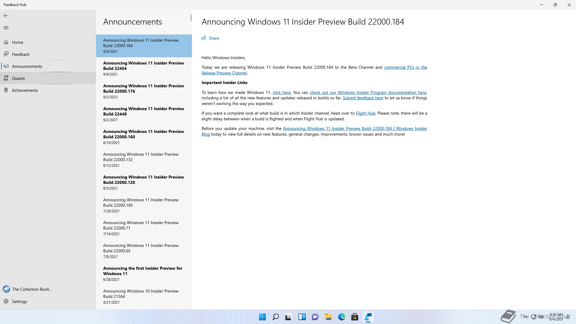Launch Microsoft Edge from taskbar

click(x=341, y=317)
